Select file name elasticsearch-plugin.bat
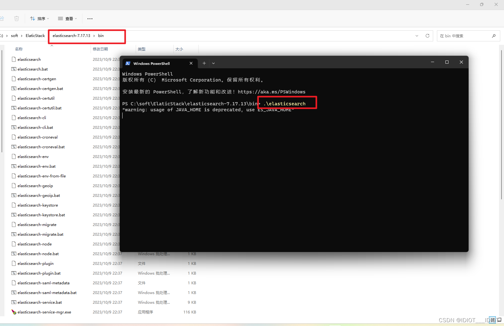Screen dimensions: 504x326 point(39,273)
